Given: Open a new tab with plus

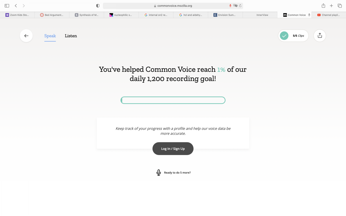Looking at the screenshot, I should (331, 6).
